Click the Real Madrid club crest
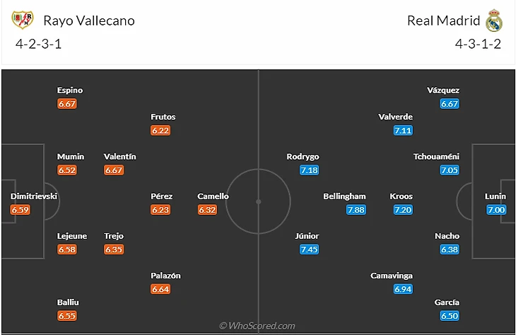Viewport: 516px width, 335px height. [493, 21]
